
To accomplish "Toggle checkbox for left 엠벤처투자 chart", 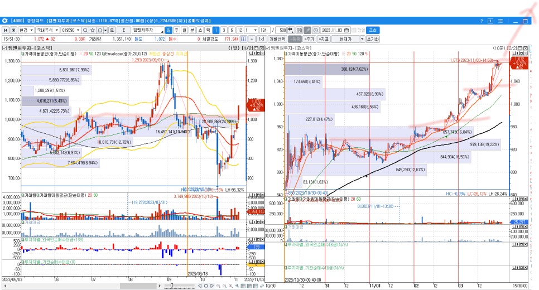I will pos(5,48).
